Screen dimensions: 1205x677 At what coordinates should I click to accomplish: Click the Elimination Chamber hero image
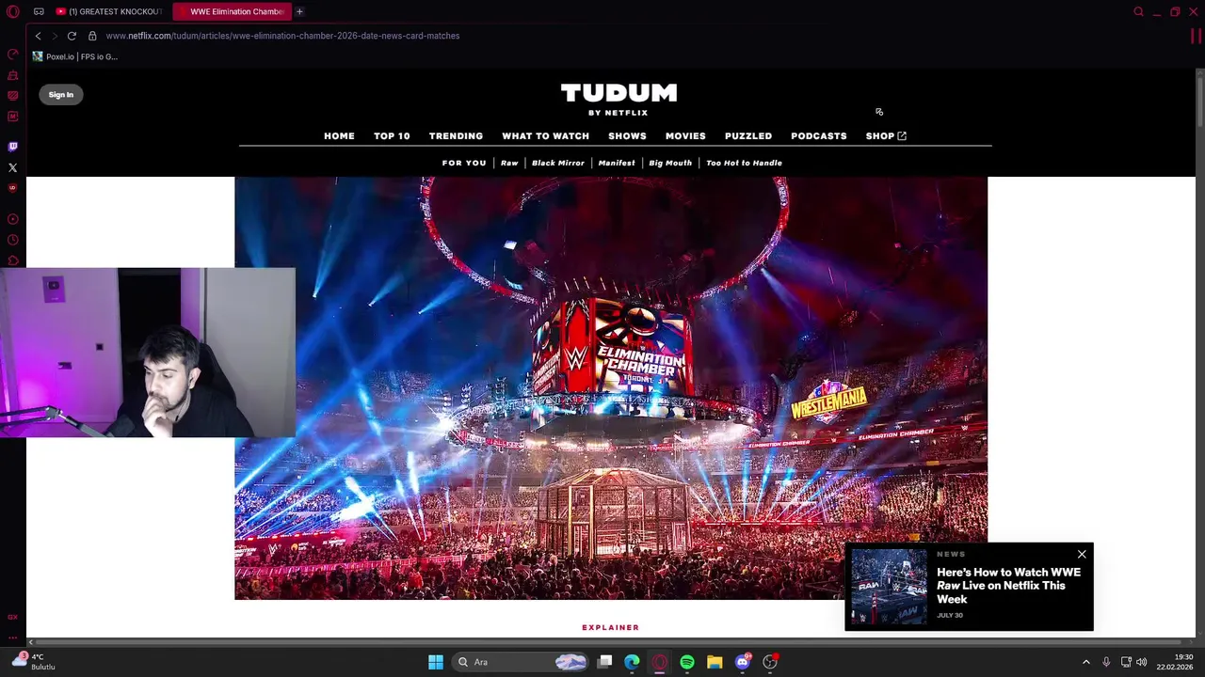(x=611, y=388)
